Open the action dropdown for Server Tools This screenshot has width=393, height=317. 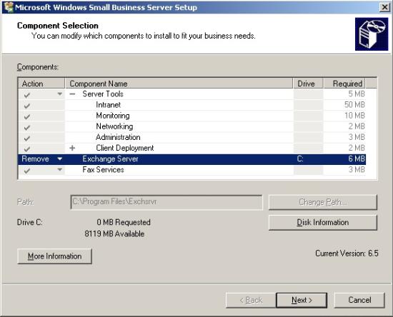point(59,94)
